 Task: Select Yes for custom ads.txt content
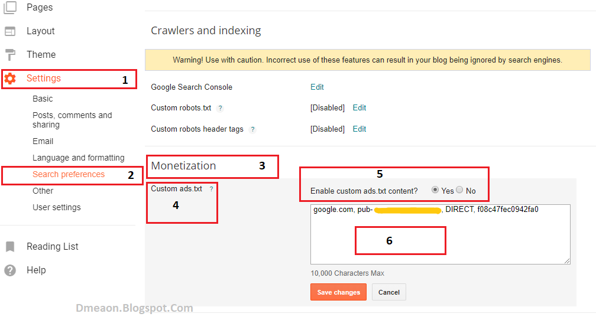click(x=435, y=190)
